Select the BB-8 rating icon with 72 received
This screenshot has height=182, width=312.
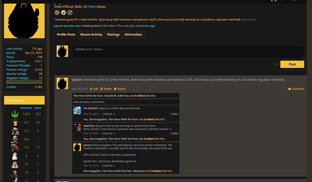(x=15, y=164)
